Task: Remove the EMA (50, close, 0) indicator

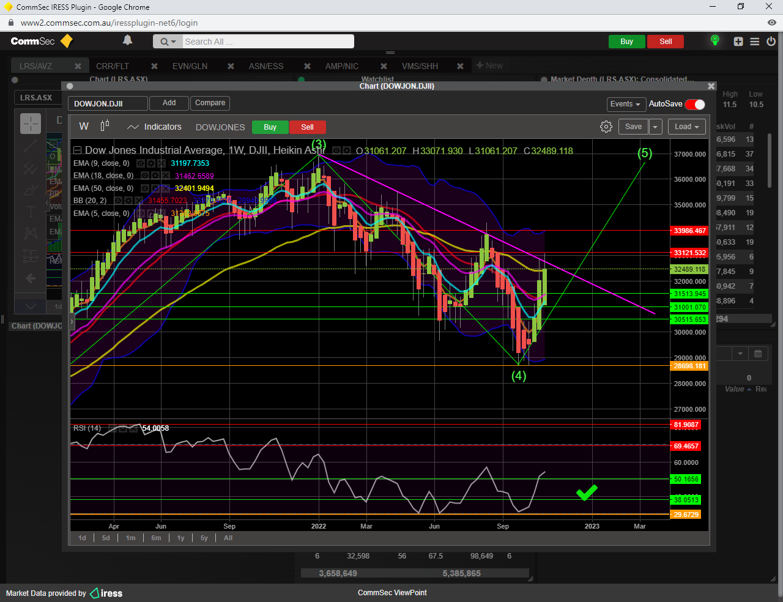Action: pos(166,188)
